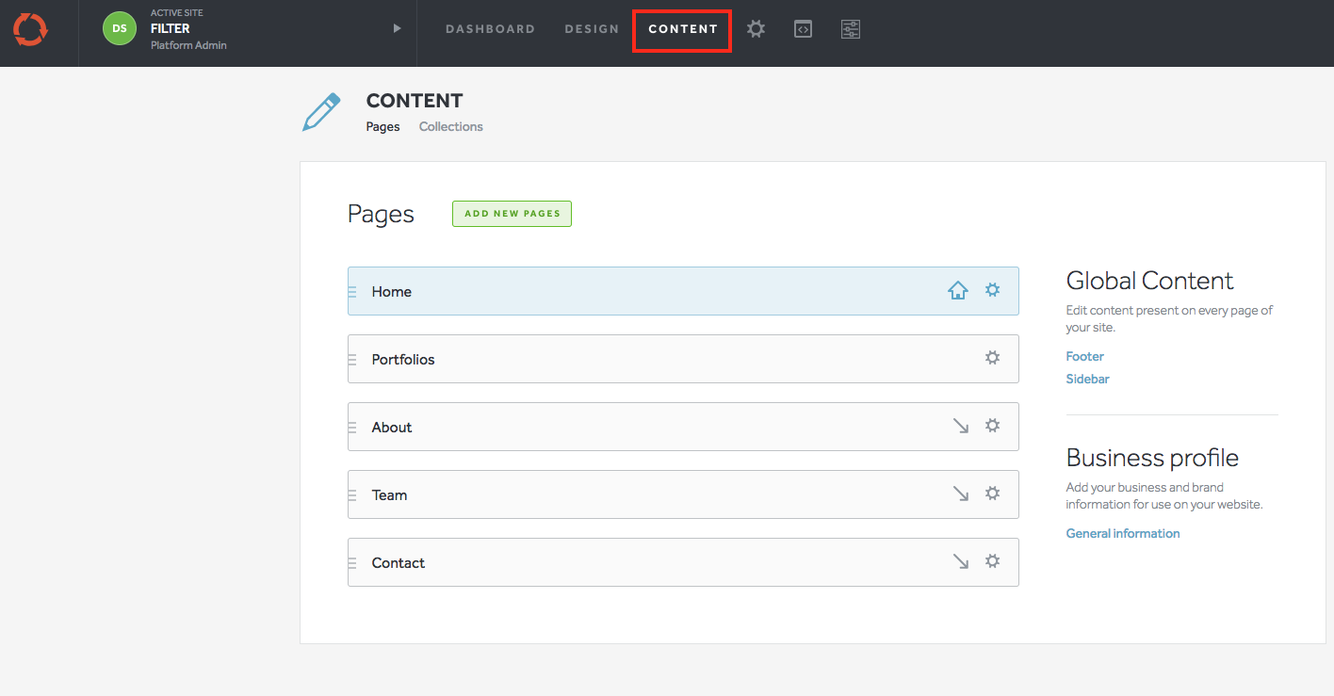Viewport: 1334px width, 696px height.
Task: Open settings gear for Portfolios page
Action: click(x=992, y=358)
